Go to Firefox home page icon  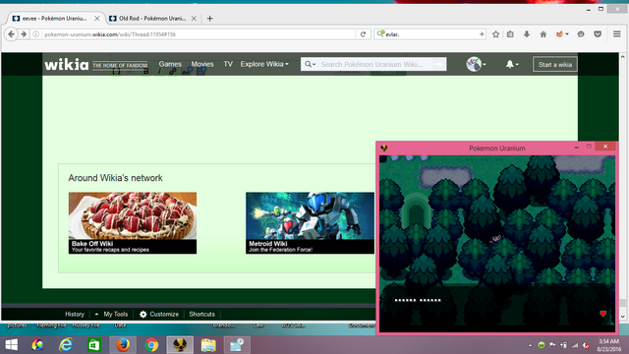coord(543,34)
